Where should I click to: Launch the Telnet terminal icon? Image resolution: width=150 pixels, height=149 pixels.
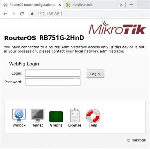(x=38, y=116)
